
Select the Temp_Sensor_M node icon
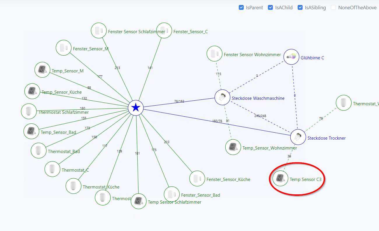click(42, 70)
